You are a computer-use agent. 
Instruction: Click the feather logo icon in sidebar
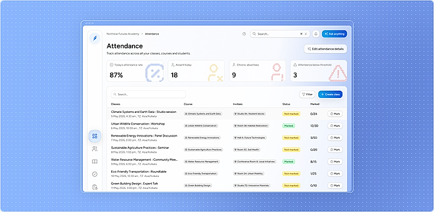[94, 37]
